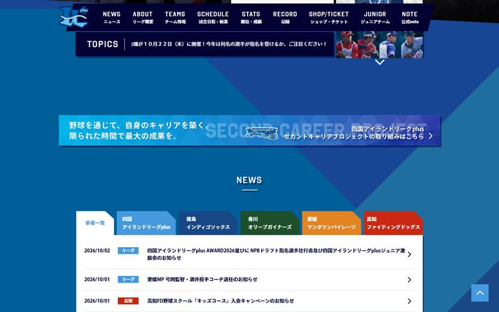Select the 新着一覧 news tab
The height and width of the screenshot is (312, 499).
click(95, 223)
